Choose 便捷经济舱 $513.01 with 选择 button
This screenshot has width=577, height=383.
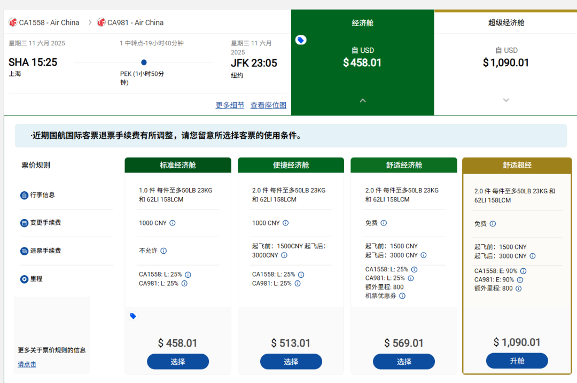pyautogui.click(x=291, y=362)
